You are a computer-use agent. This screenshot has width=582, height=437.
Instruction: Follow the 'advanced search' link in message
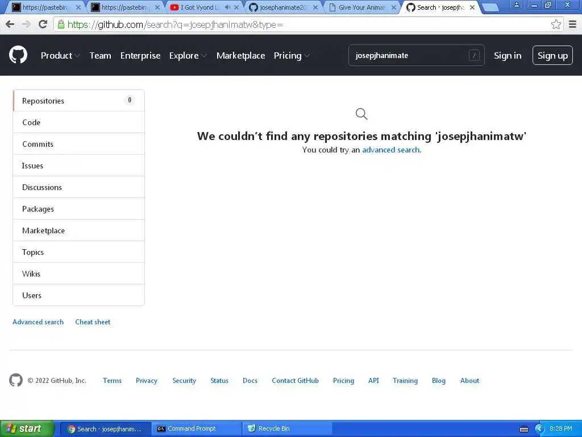click(392, 150)
